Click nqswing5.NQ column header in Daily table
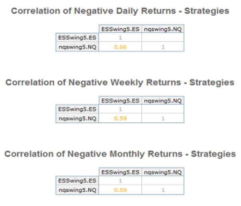 (163, 29)
